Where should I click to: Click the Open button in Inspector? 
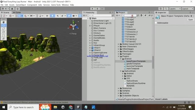point(190,20)
